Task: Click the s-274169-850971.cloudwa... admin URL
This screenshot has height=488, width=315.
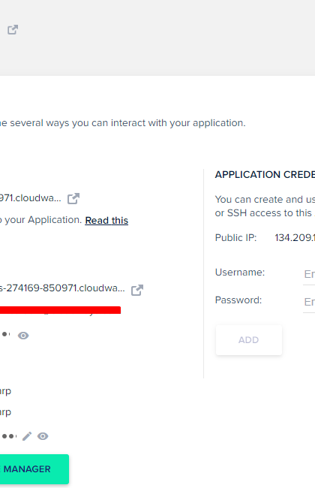Action: point(62,288)
